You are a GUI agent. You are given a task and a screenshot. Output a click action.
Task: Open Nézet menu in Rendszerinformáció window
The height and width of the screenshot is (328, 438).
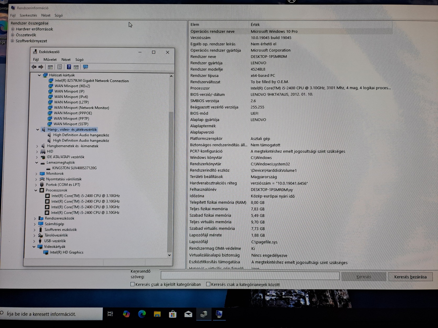point(46,15)
